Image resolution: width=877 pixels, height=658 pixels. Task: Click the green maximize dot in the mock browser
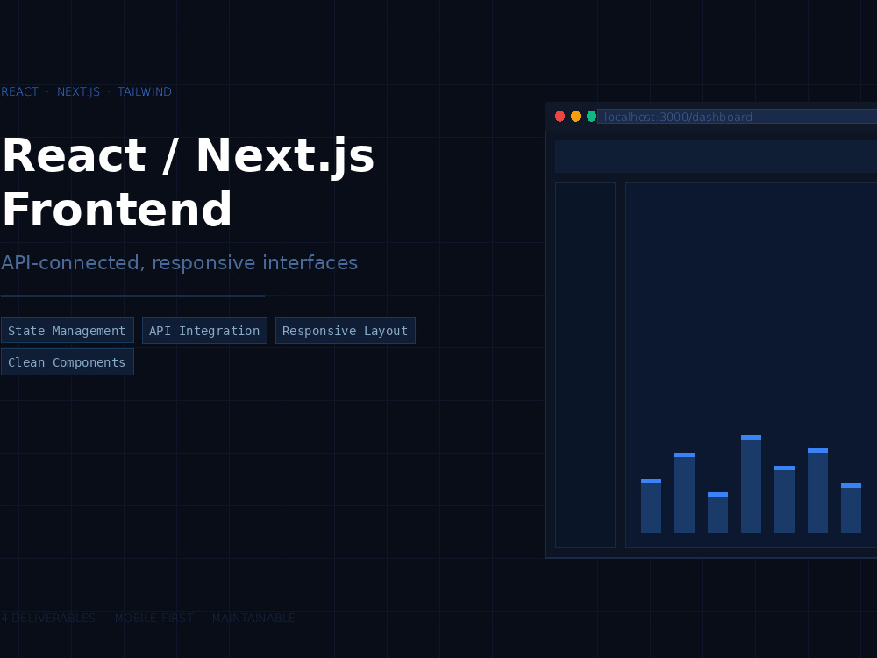(x=591, y=117)
